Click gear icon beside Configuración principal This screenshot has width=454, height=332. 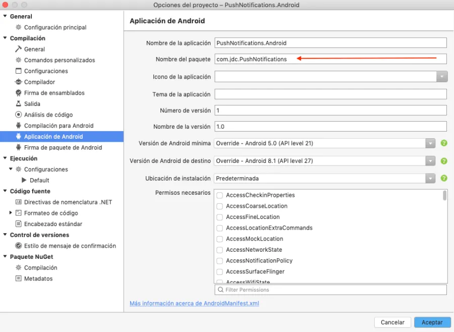tap(19, 27)
